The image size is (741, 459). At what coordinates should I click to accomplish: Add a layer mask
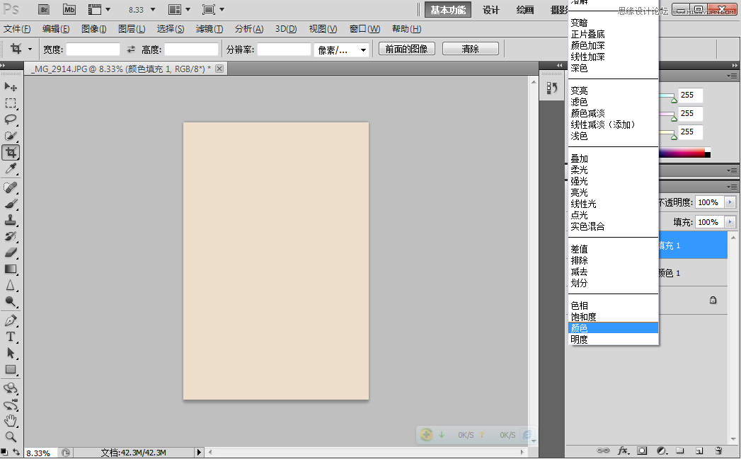(642, 451)
